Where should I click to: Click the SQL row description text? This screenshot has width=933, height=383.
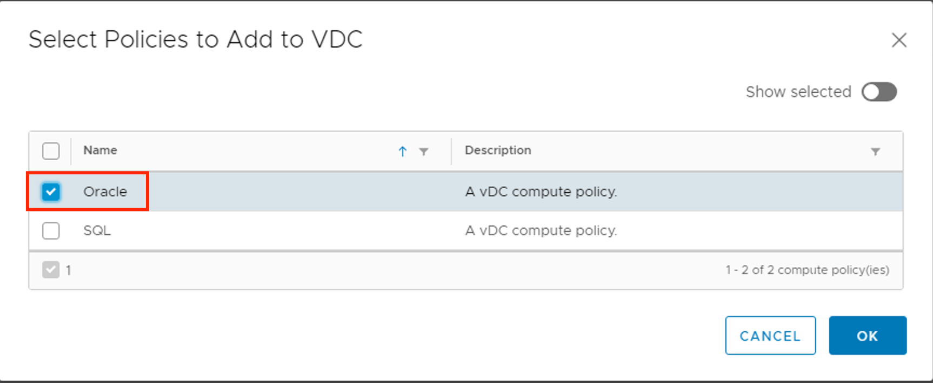(541, 231)
